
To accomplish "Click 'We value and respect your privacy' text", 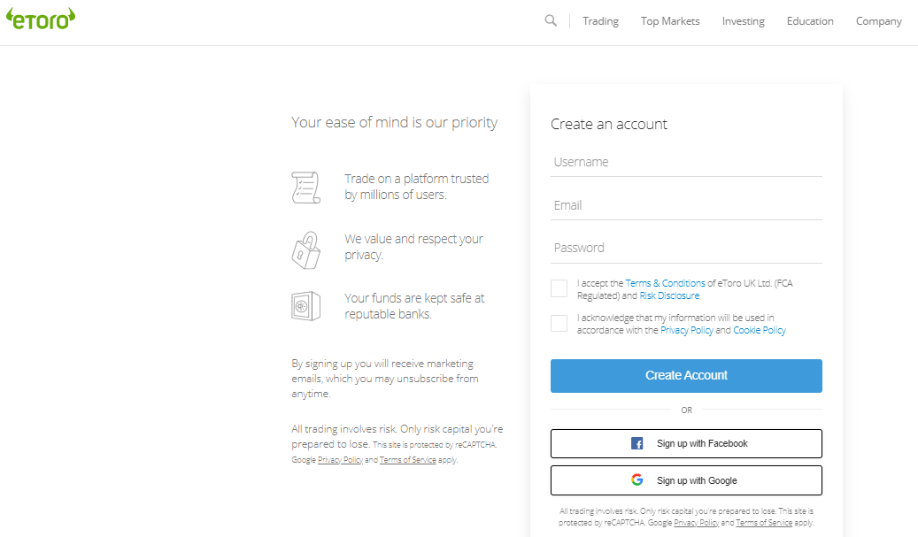I will point(413,247).
